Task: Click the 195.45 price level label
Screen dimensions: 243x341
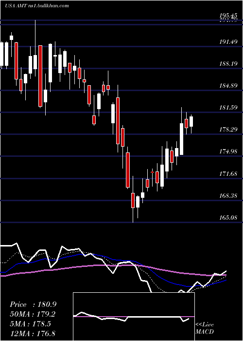Action: [228, 16]
